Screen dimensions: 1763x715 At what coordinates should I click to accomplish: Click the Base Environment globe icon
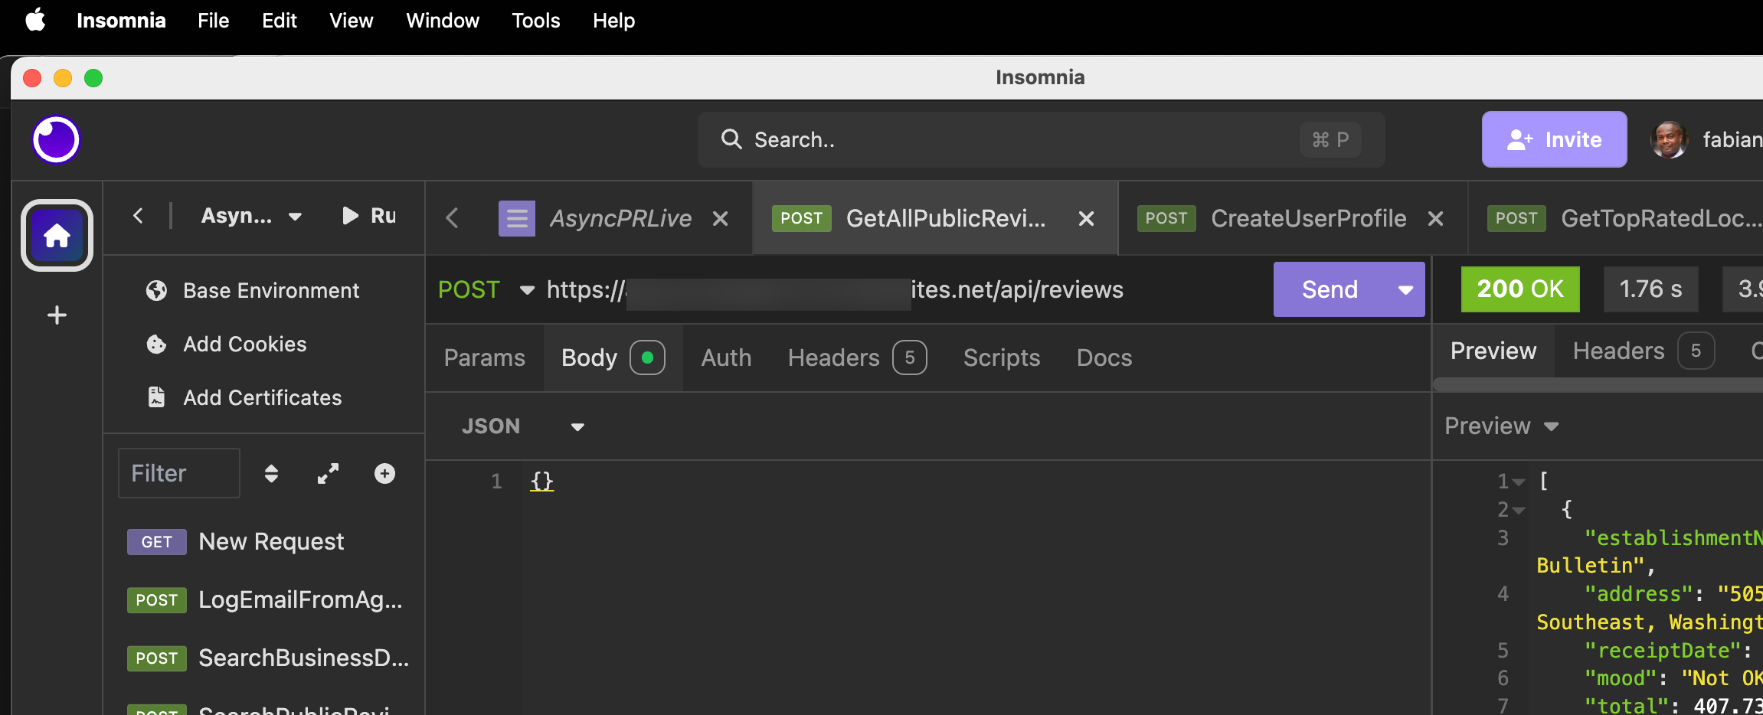coord(156,291)
